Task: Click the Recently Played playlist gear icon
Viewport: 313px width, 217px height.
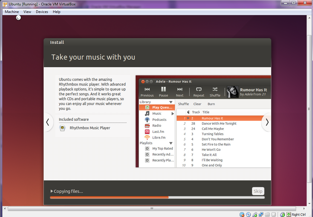Action: pyautogui.click(x=147, y=160)
